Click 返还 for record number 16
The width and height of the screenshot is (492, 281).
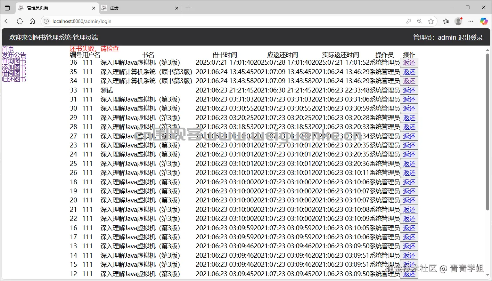click(409, 228)
